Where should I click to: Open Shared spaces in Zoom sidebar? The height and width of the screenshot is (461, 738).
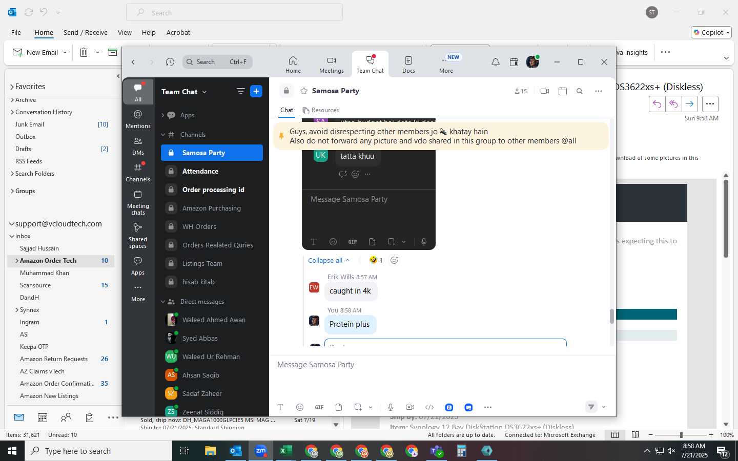click(138, 236)
